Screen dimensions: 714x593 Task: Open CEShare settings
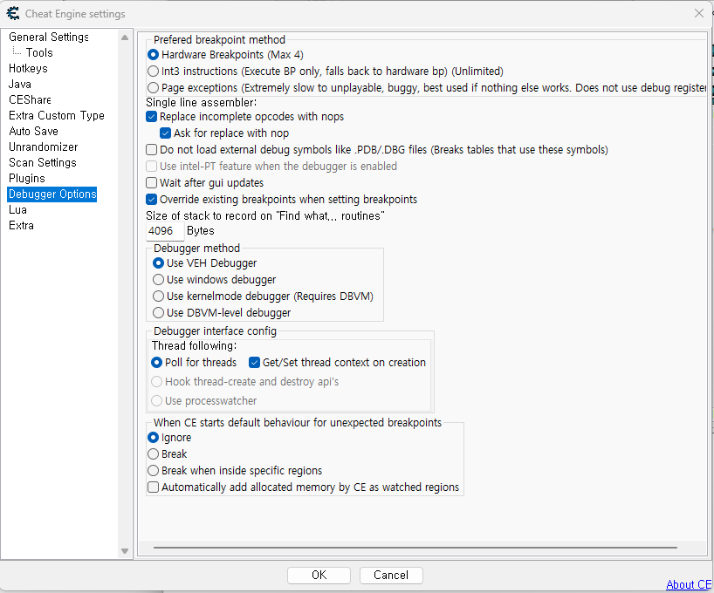pyautogui.click(x=30, y=99)
